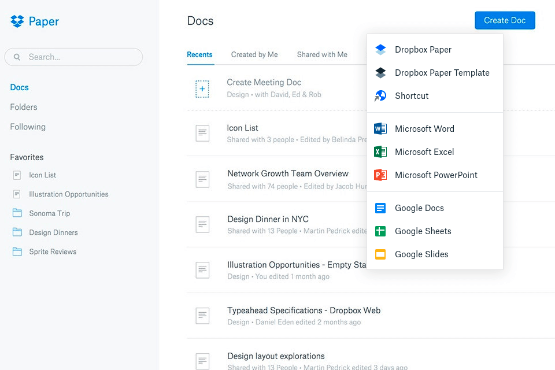
Task: Click the dashed plus icon for the meeting doc
Action: pyautogui.click(x=202, y=89)
